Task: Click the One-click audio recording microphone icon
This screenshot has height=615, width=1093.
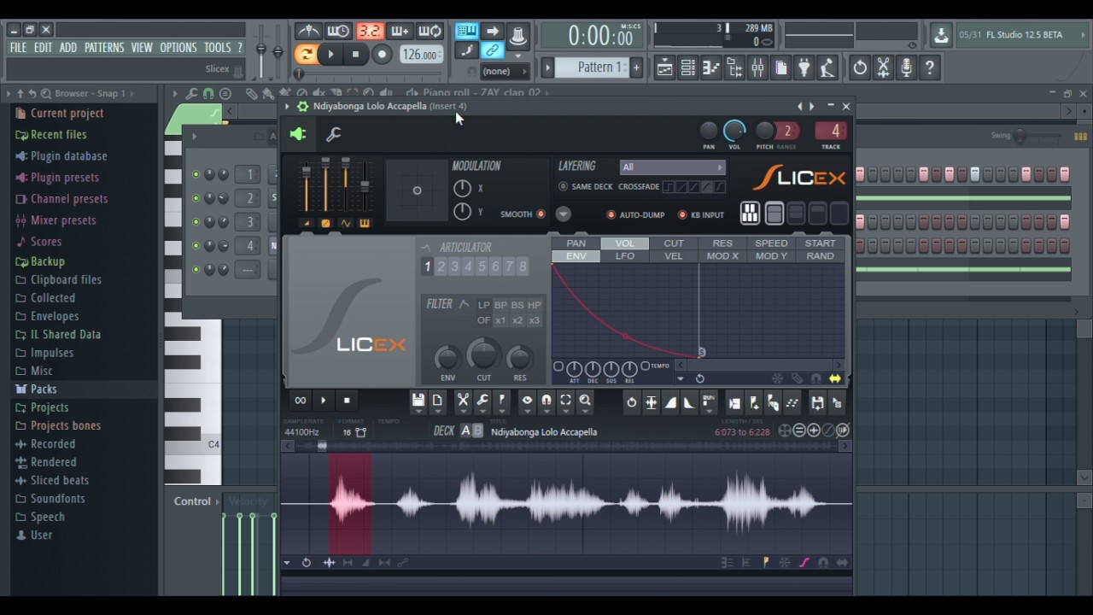Action: tap(906, 67)
